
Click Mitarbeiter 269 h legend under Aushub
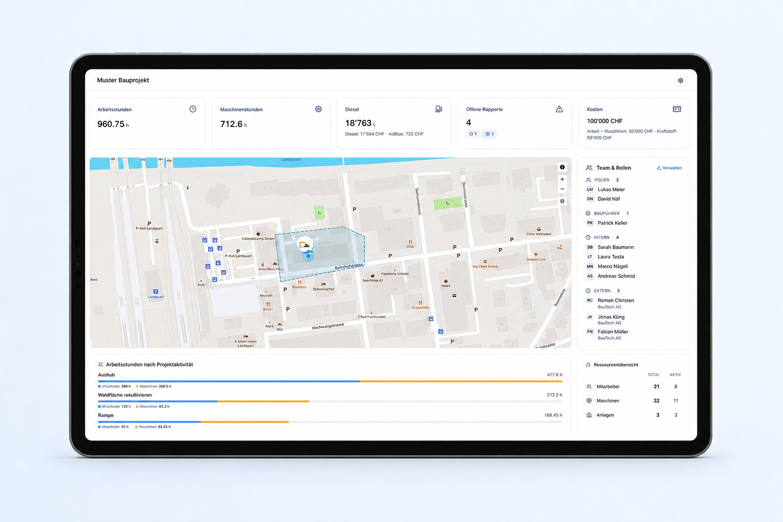[x=115, y=386]
